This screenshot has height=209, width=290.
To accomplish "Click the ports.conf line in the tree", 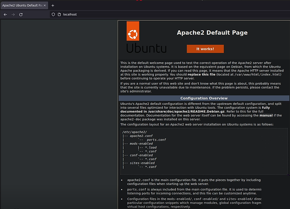I will [156, 140].
